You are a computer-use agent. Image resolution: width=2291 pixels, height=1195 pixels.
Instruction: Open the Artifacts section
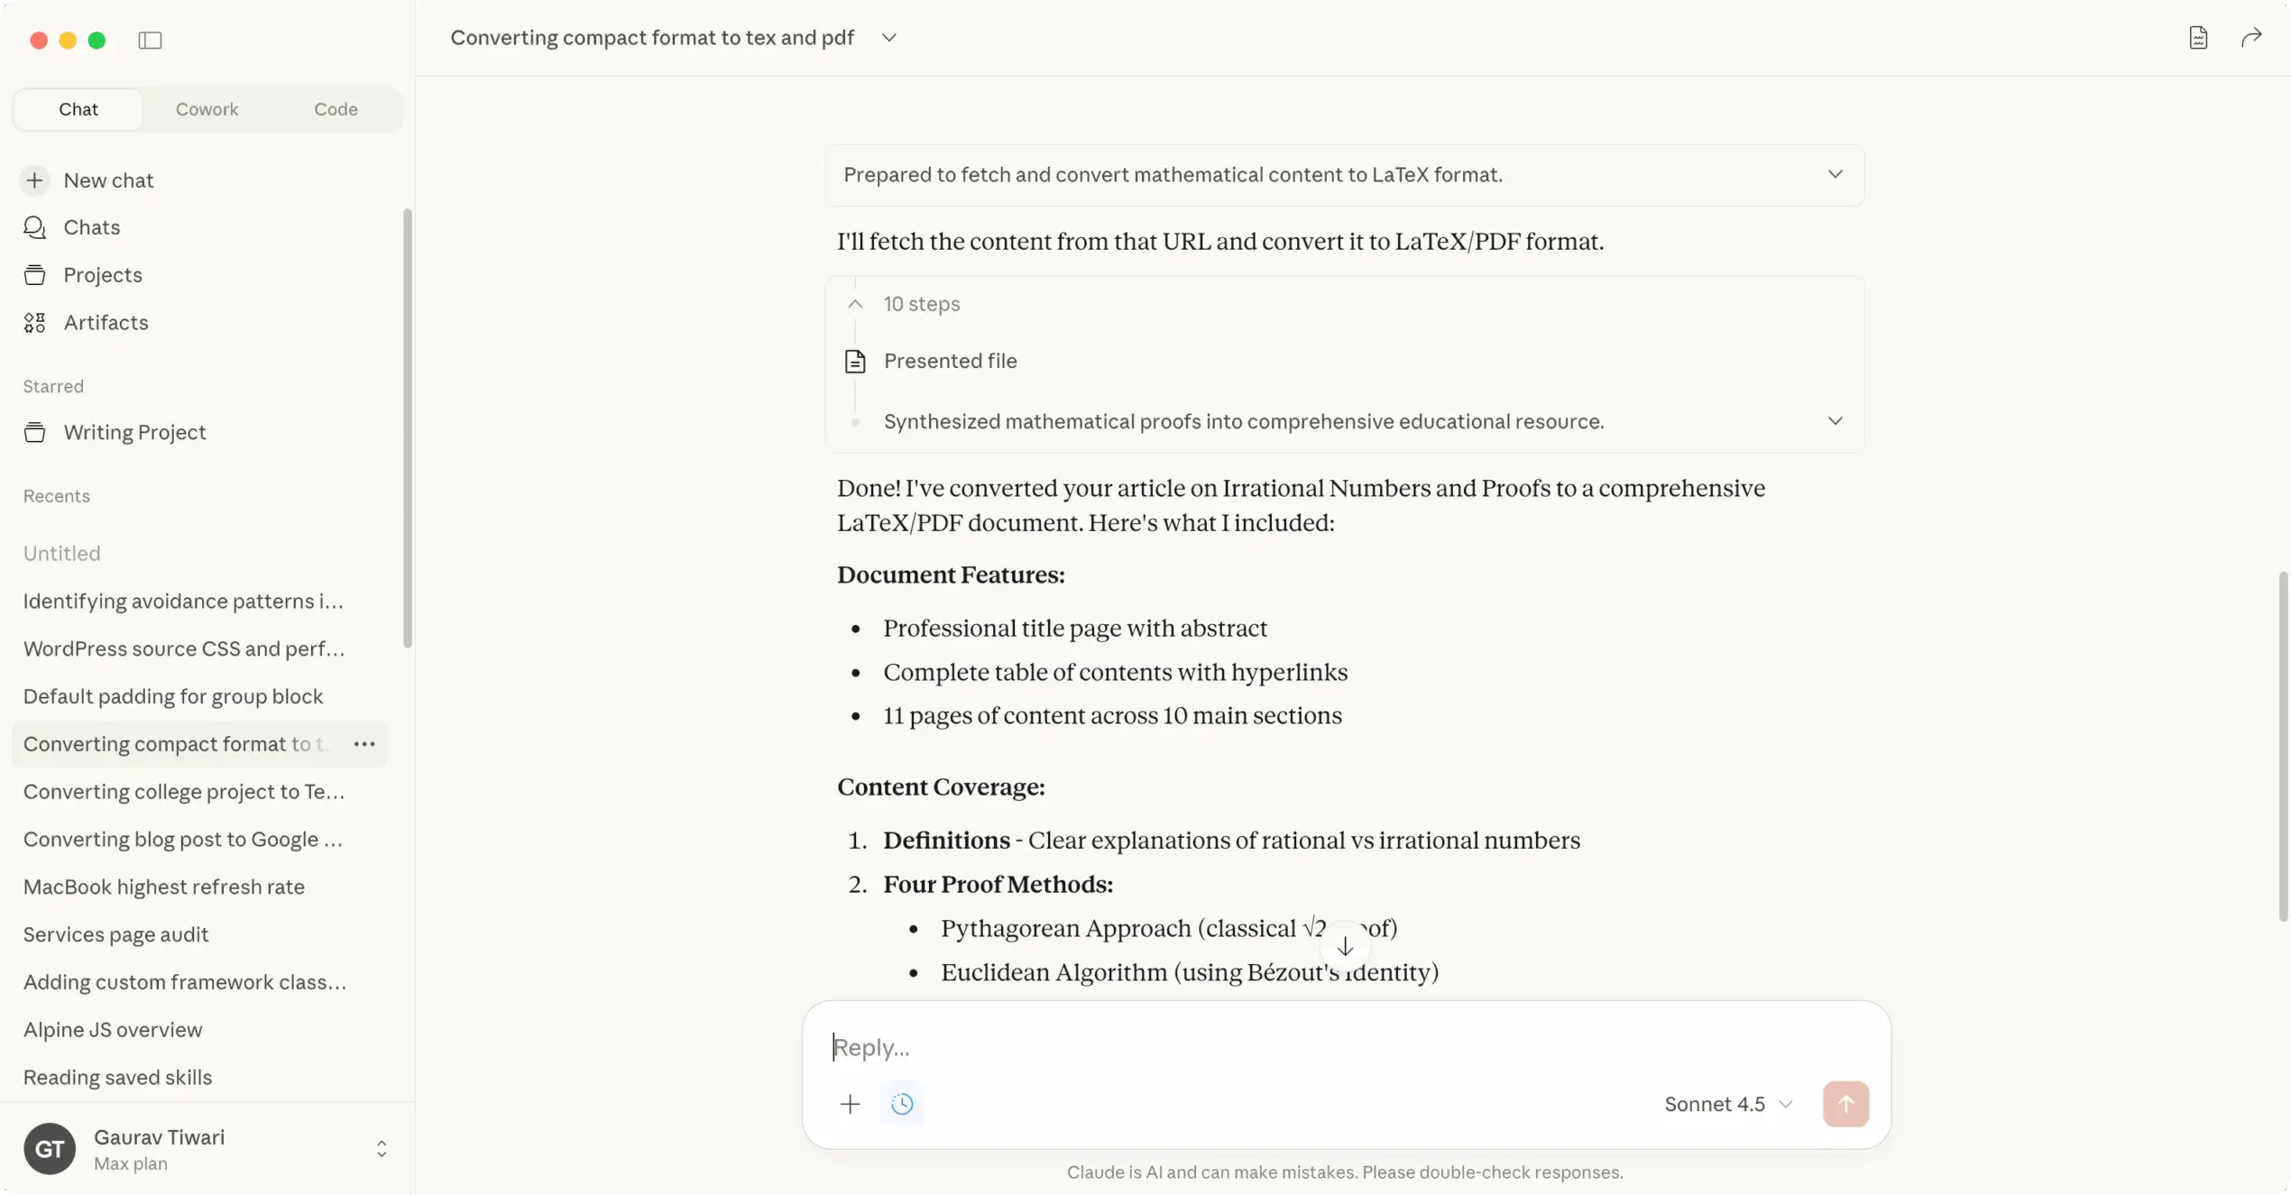click(106, 323)
